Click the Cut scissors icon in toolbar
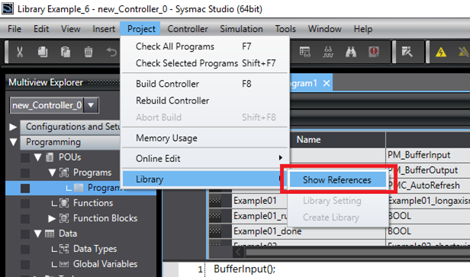 (x=20, y=52)
